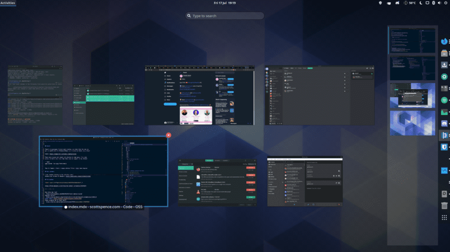
Task: Switch to the Discord window thumbnail
Action: (x=320, y=95)
